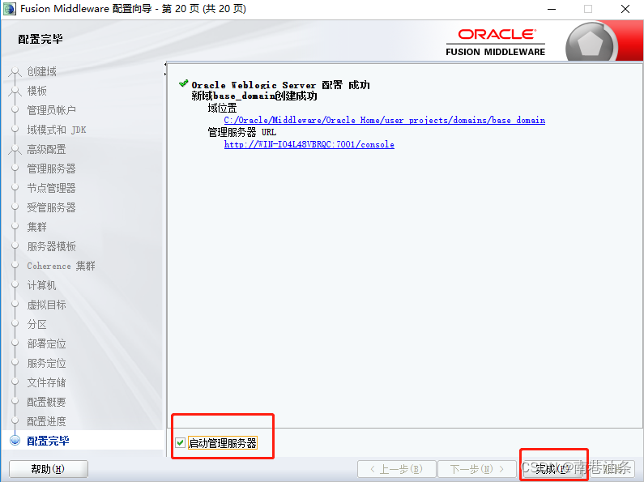Select the 受管服务器 step
The width and height of the screenshot is (644, 482).
pyautogui.click(x=51, y=207)
